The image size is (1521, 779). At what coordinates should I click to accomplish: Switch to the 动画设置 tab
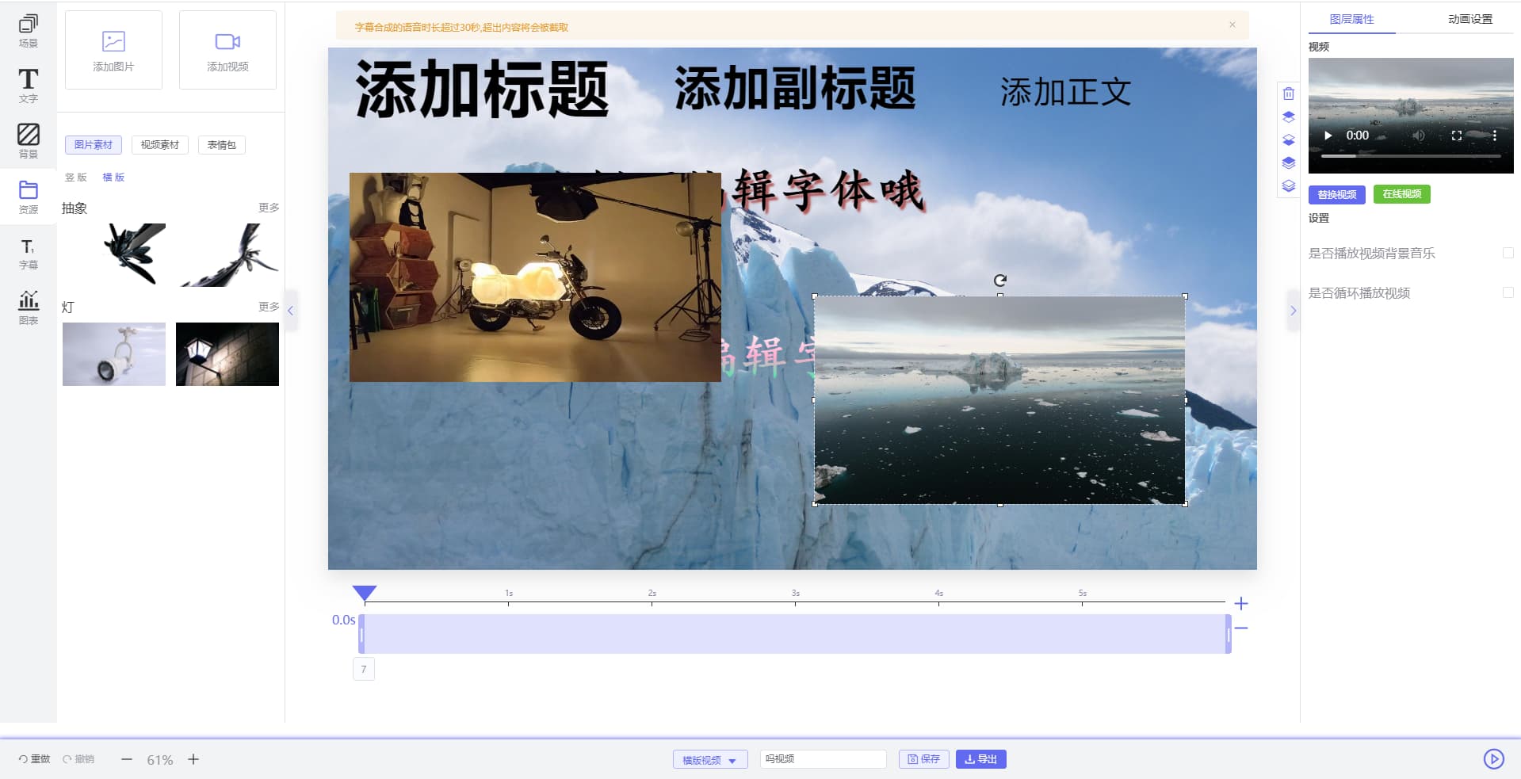click(1469, 19)
